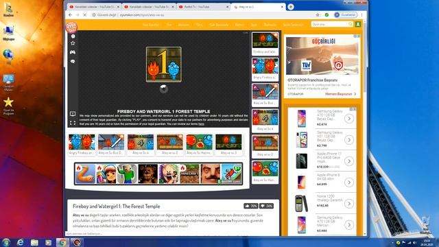
Task: Bookmark this page with the star icon
Action: 318,15
